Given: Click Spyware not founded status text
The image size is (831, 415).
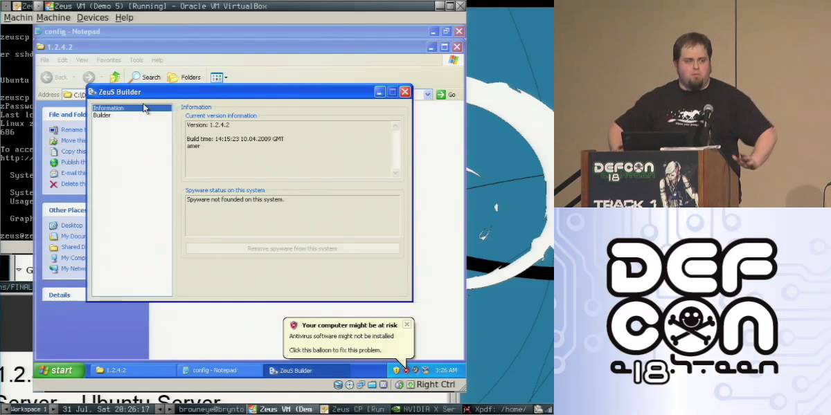Looking at the screenshot, I should pos(235,199).
